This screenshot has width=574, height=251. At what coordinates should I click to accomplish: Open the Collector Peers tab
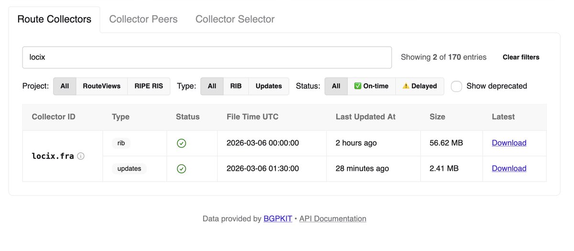click(x=143, y=20)
